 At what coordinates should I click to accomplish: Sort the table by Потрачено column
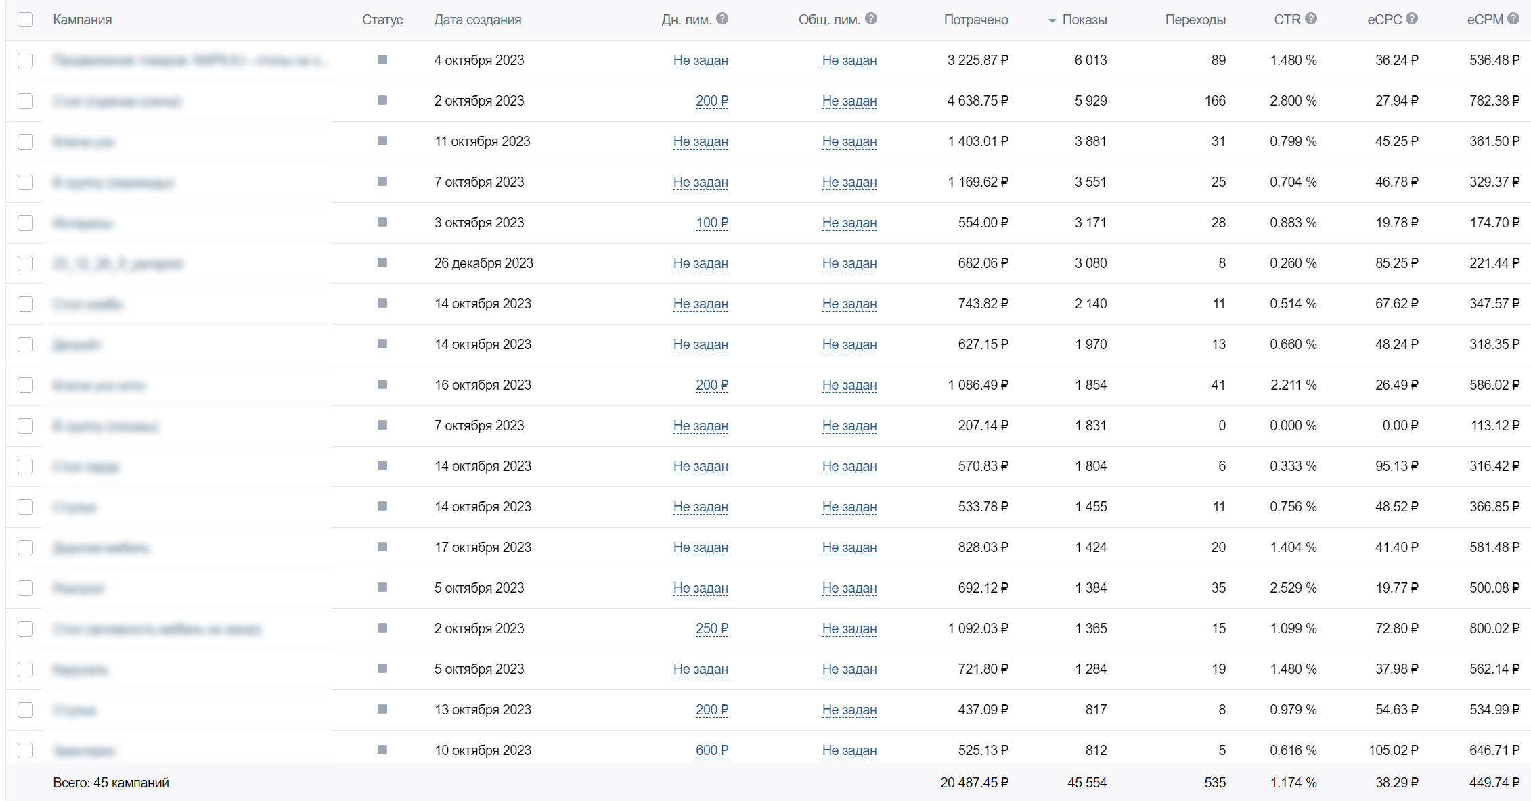975,20
